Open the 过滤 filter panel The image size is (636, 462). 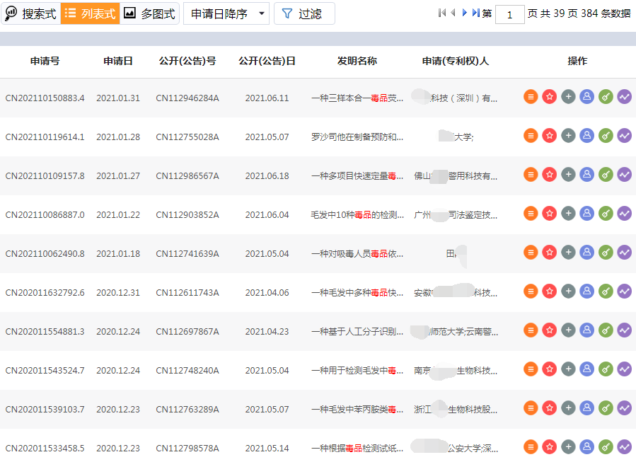[x=303, y=13]
